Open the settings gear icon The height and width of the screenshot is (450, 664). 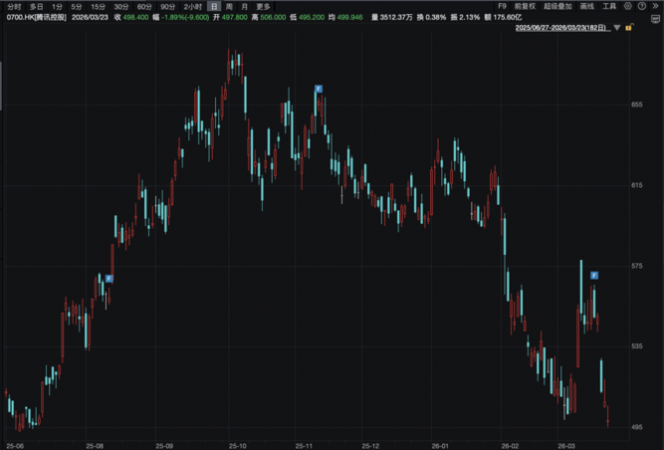(628, 6)
